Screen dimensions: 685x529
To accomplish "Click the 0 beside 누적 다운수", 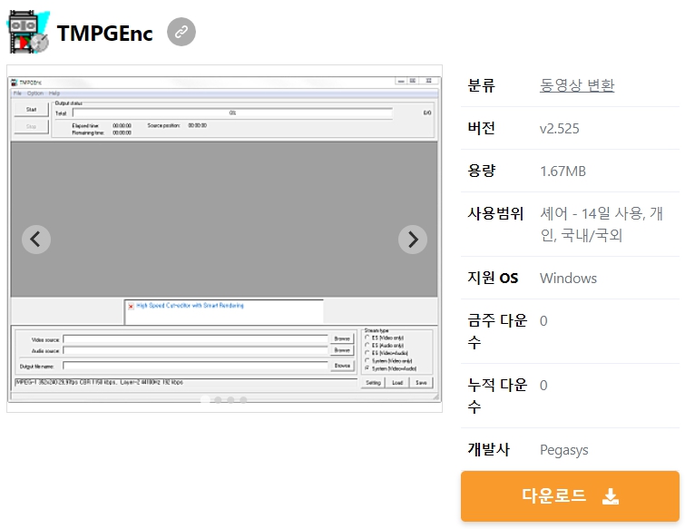I will coord(543,386).
